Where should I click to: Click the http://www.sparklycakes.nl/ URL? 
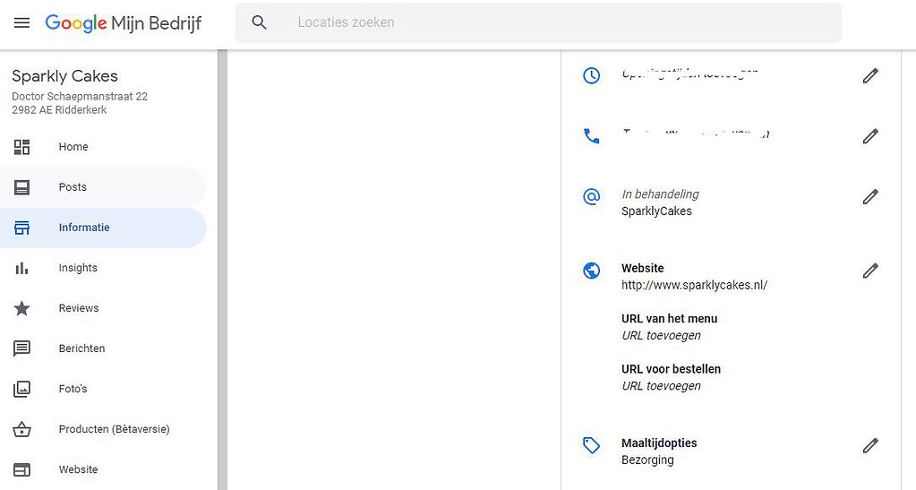click(x=694, y=286)
